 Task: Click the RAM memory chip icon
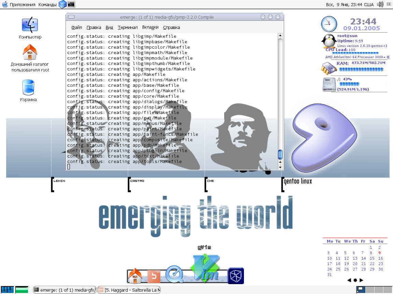click(329, 68)
